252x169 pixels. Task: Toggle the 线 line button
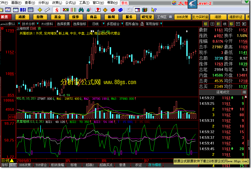[x=225, y=24]
